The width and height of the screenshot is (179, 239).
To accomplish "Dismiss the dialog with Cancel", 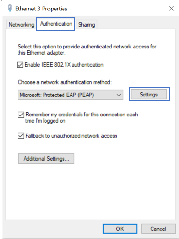I will coord(158,229).
